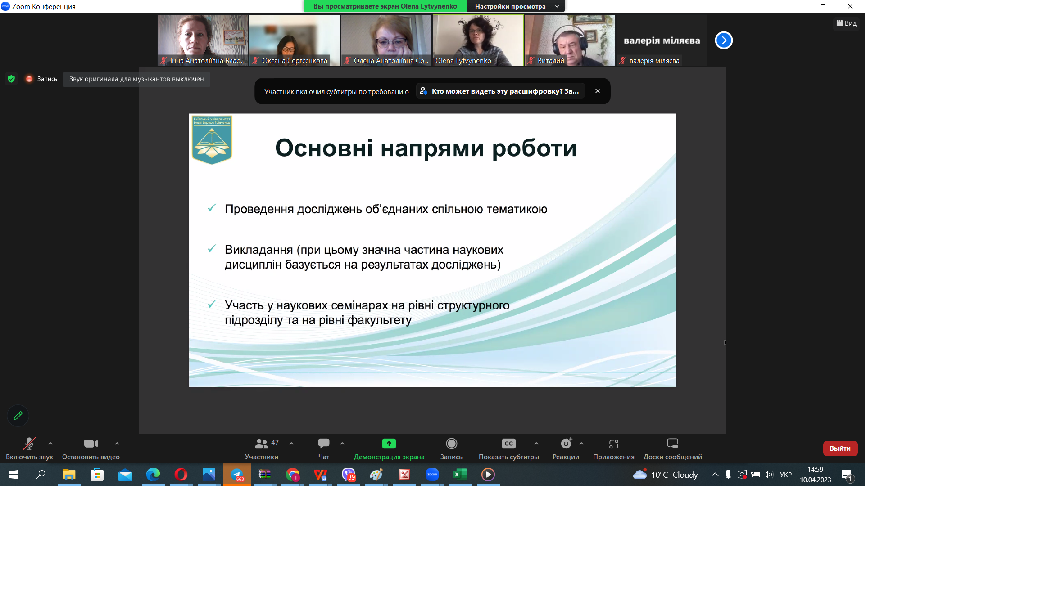
Task: Click the red Выйти leave button
Action: [840, 448]
